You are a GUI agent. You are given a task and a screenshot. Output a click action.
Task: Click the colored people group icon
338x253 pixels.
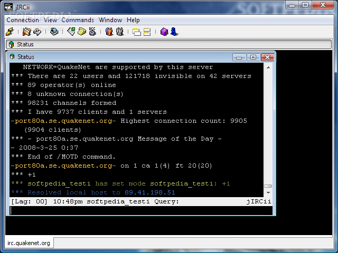pyautogui.click(x=109, y=32)
